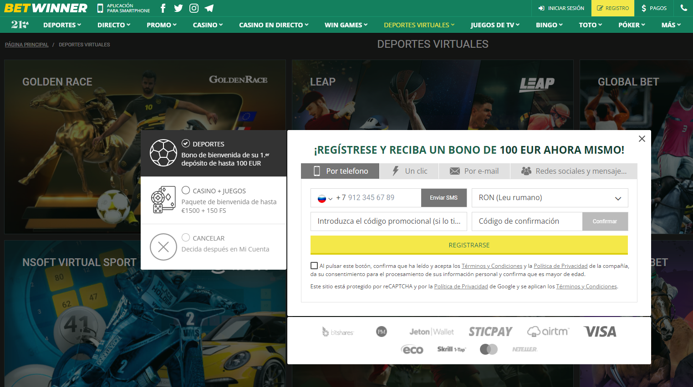Open the smartphone application icon
This screenshot has height=387, width=693.
(100, 8)
